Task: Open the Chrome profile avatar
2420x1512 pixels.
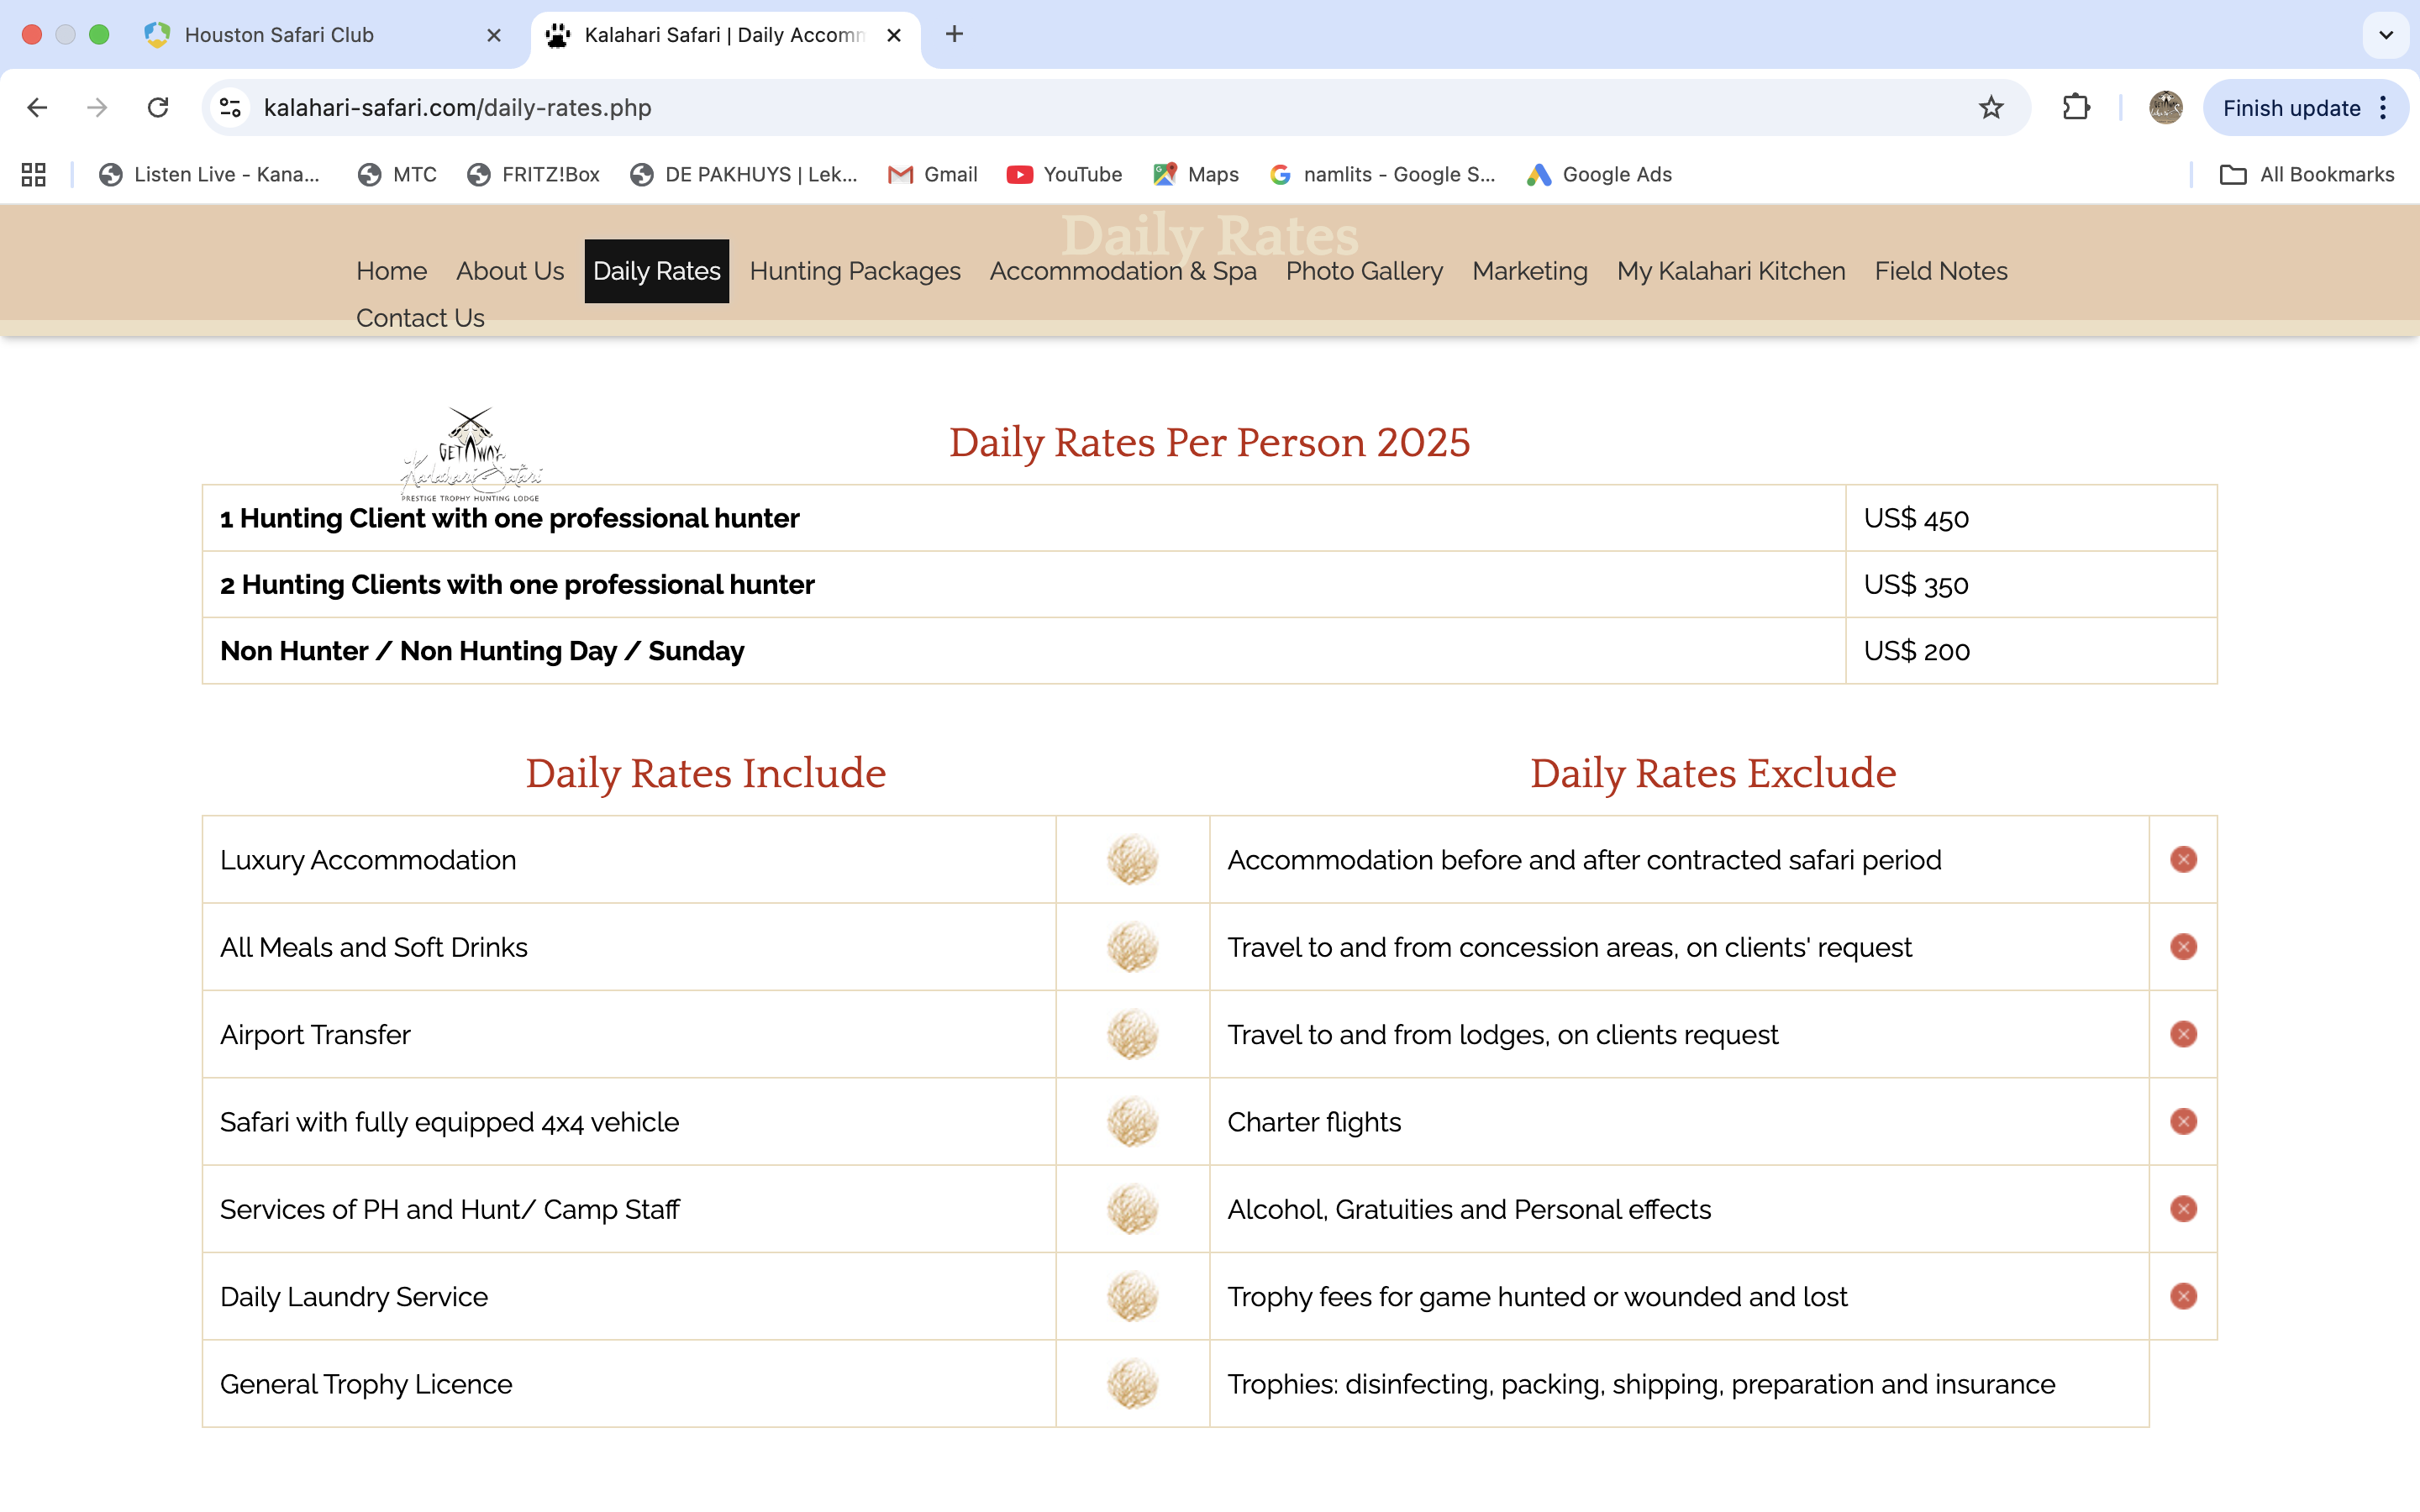Action: point(2165,107)
